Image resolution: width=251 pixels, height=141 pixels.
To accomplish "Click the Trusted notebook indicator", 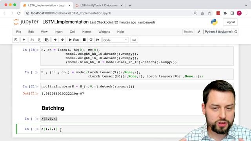I will [188, 32].
